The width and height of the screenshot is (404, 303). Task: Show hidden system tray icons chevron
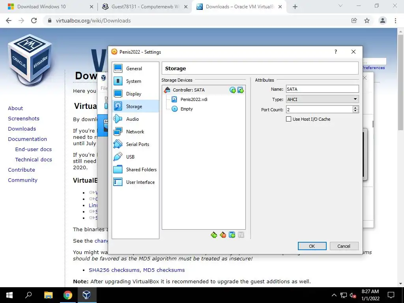(334, 295)
